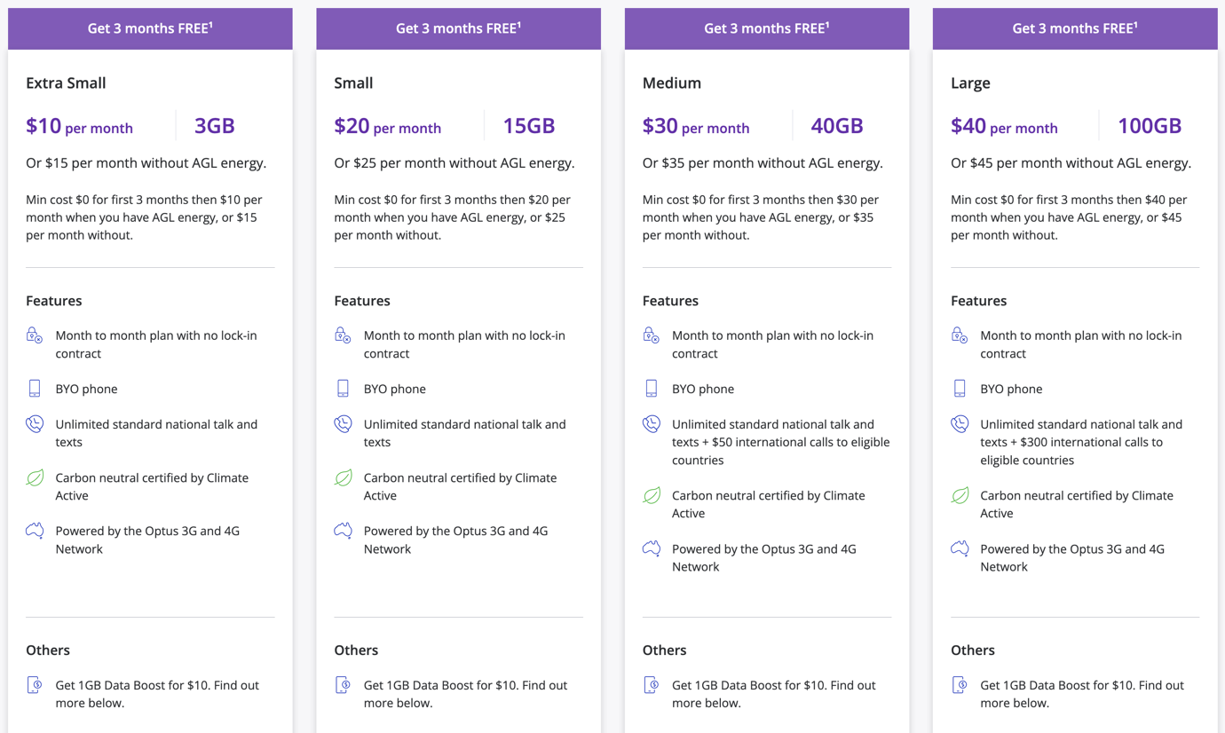Click the carbon neutral leaf icon in Large plan
This screenshot has width=1225, height=733.
coord(960,495)
